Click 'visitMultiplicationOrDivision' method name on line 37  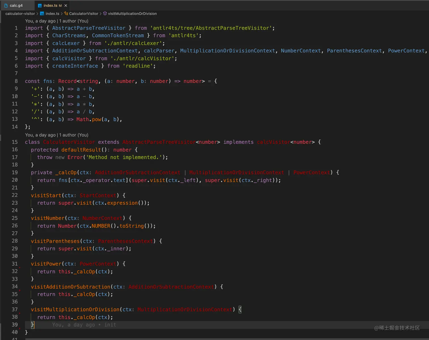tap(75, 310)
